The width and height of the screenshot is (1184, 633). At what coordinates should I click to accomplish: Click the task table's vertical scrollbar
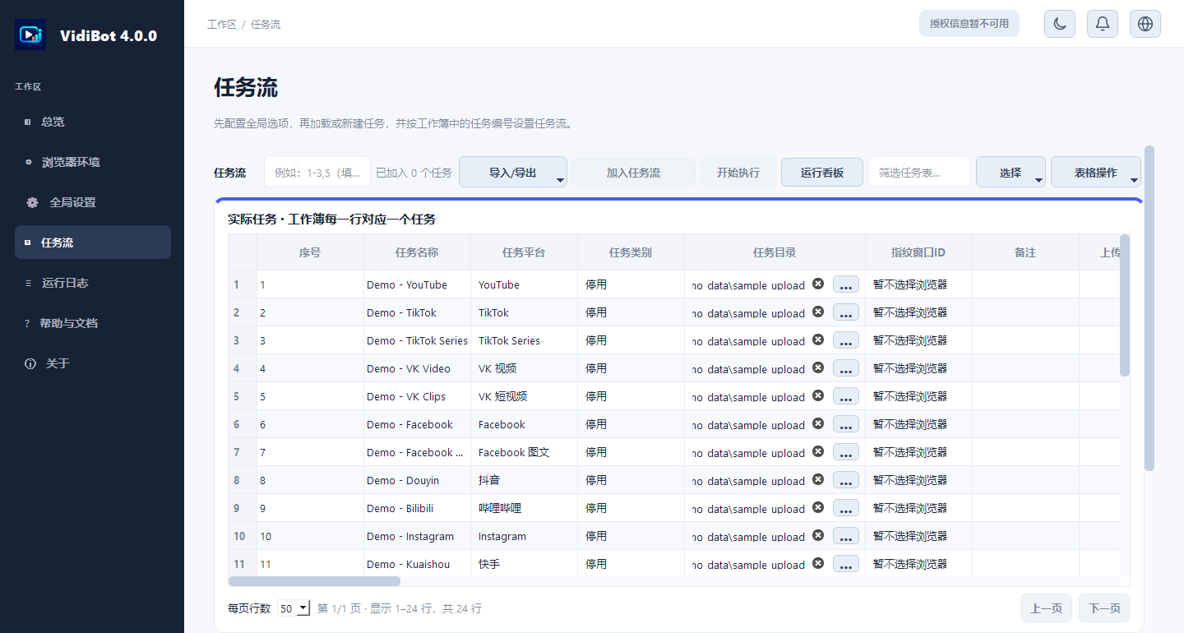point(1125,305)
